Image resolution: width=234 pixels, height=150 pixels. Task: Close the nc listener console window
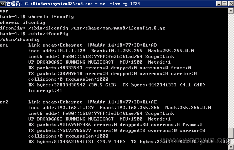[x=231, y=4]
